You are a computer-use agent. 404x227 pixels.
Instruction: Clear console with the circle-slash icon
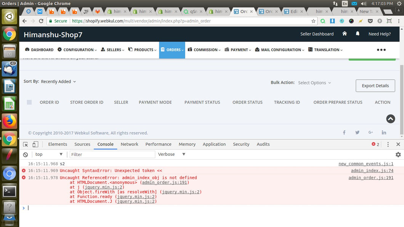[26, 155]
